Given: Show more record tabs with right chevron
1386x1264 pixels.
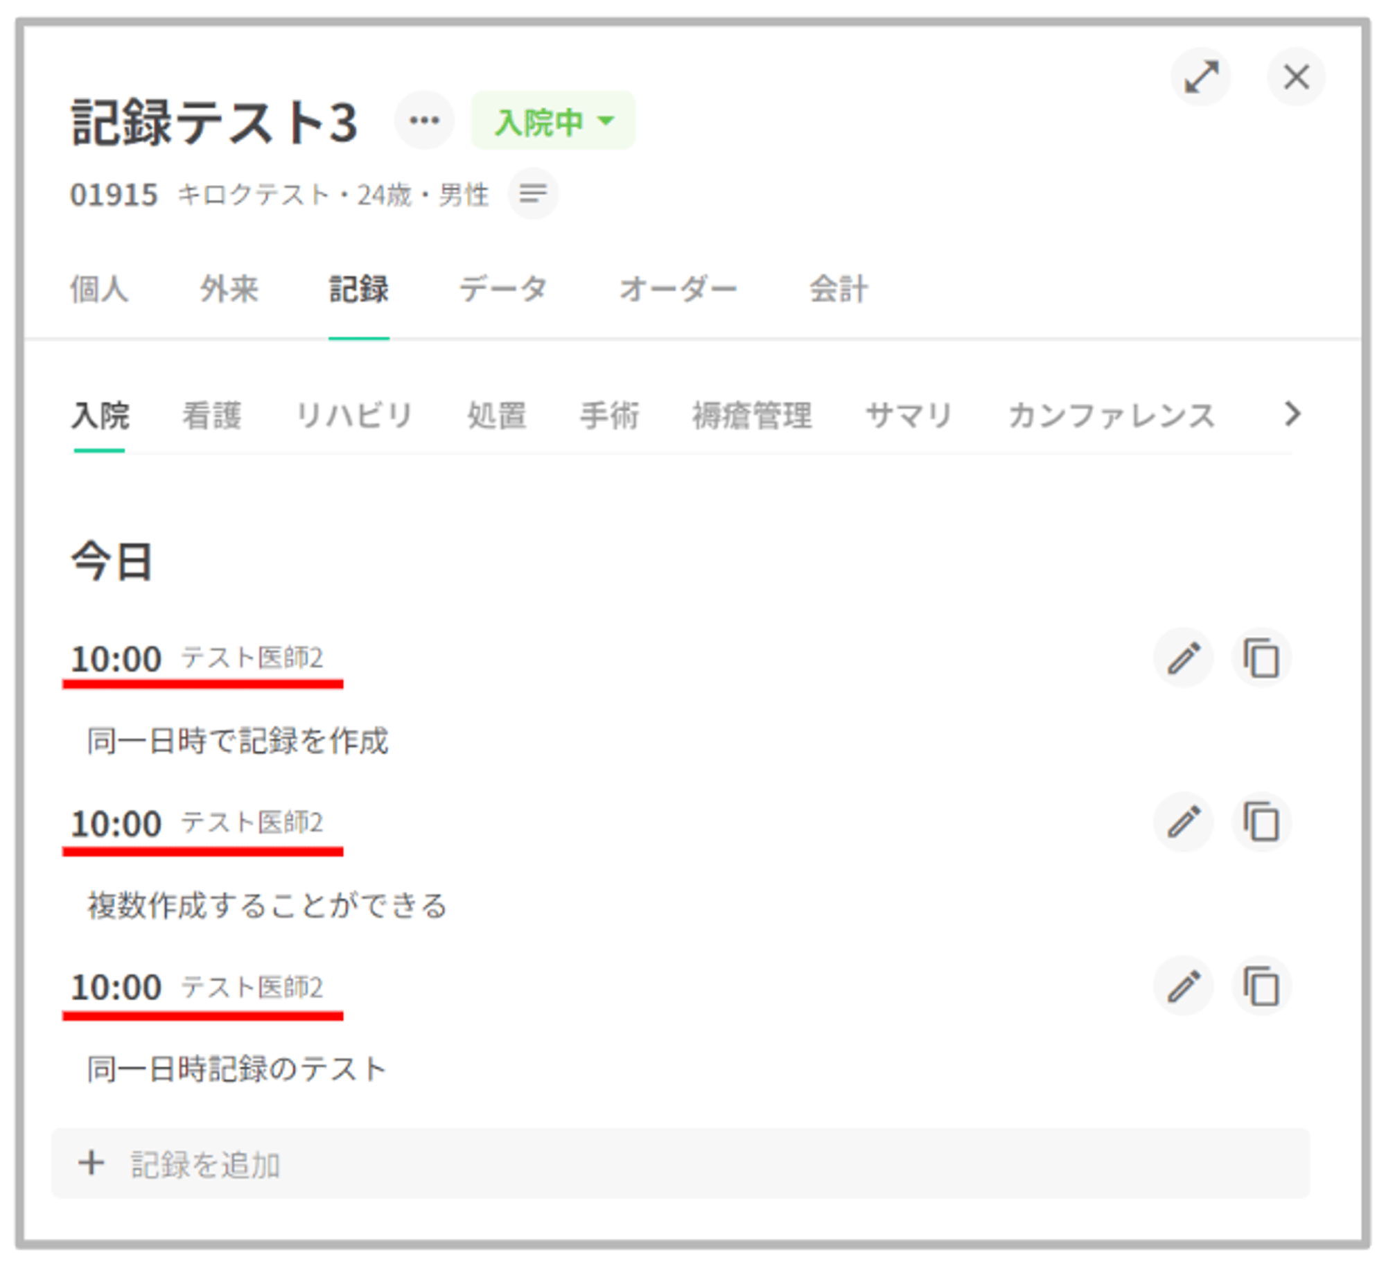Looking at the screenshot, I should tap(1292, 414).
